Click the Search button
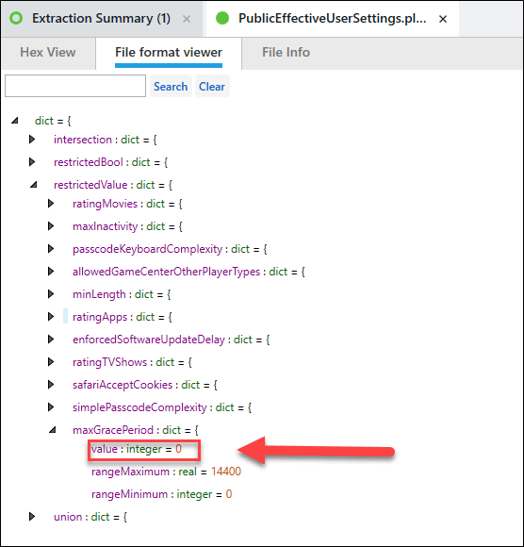The image size is (524, 547). (171, 86)
